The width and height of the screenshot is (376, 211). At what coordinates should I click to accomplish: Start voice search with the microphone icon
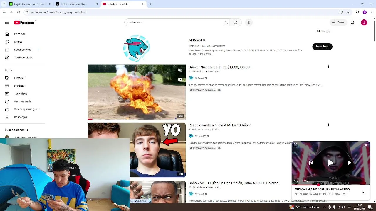click(249, 23)
